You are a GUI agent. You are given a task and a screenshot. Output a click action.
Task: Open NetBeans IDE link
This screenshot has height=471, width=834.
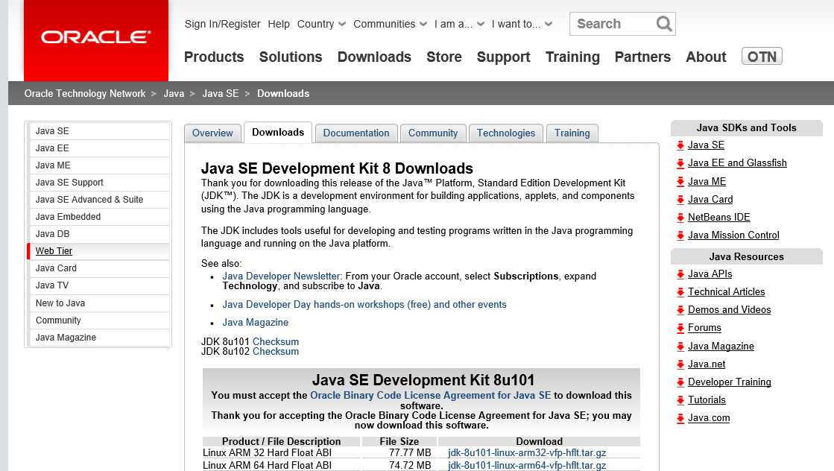[718, 217]
